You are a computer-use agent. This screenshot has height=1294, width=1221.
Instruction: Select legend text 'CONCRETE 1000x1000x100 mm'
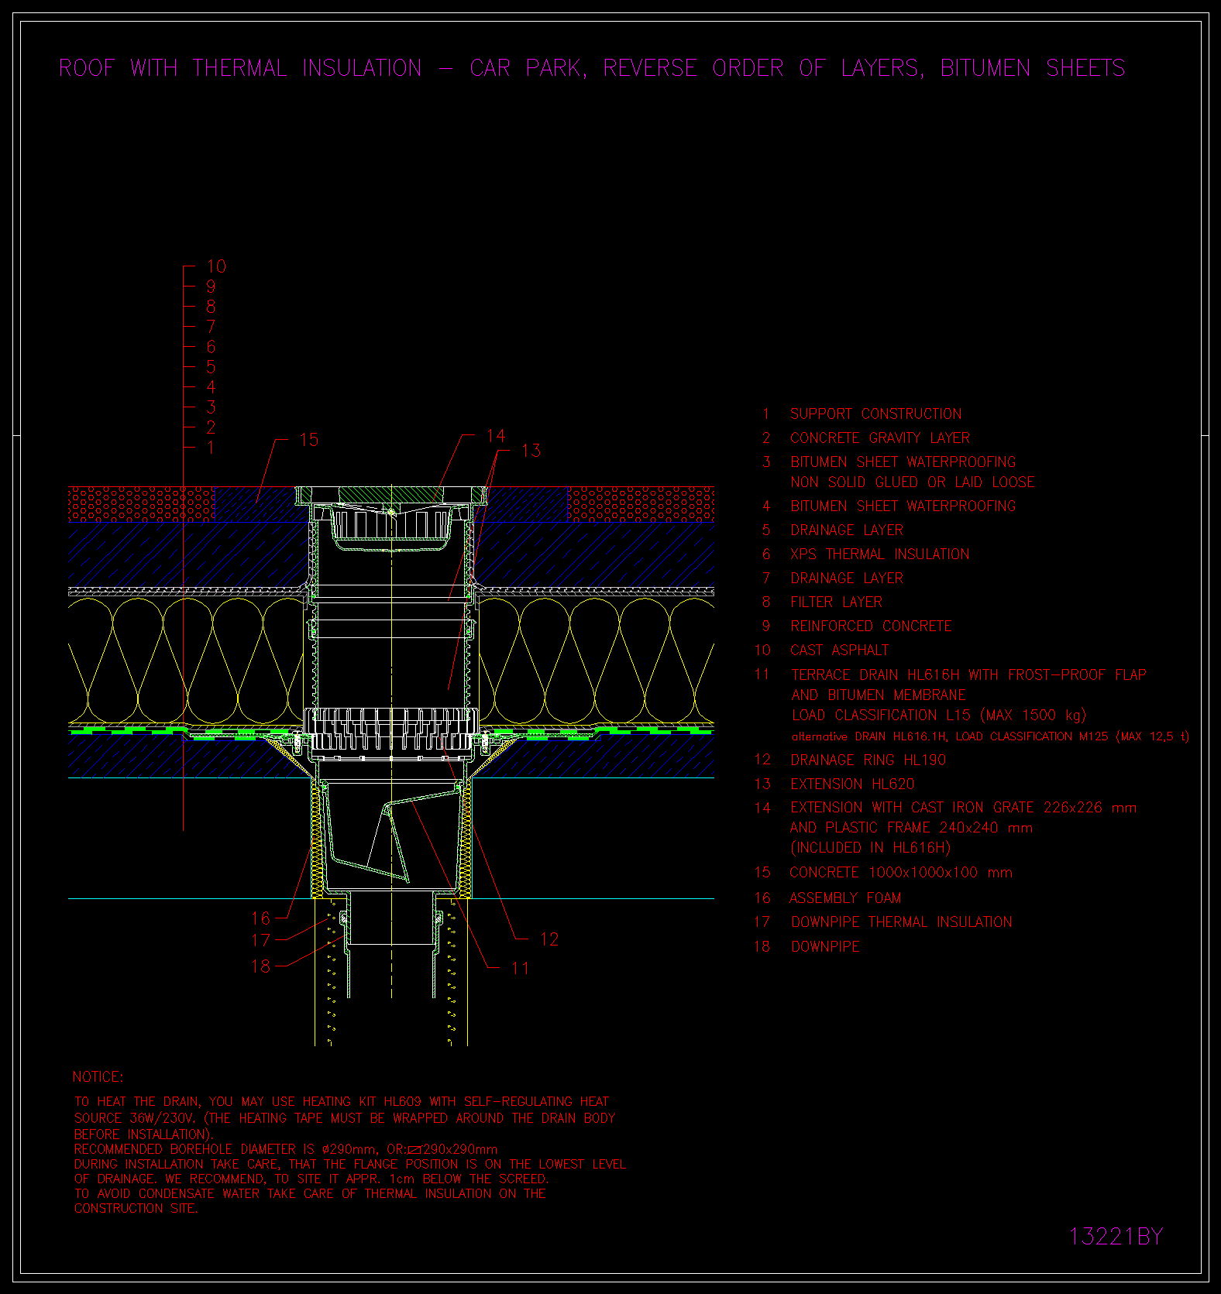click(901, 873)
